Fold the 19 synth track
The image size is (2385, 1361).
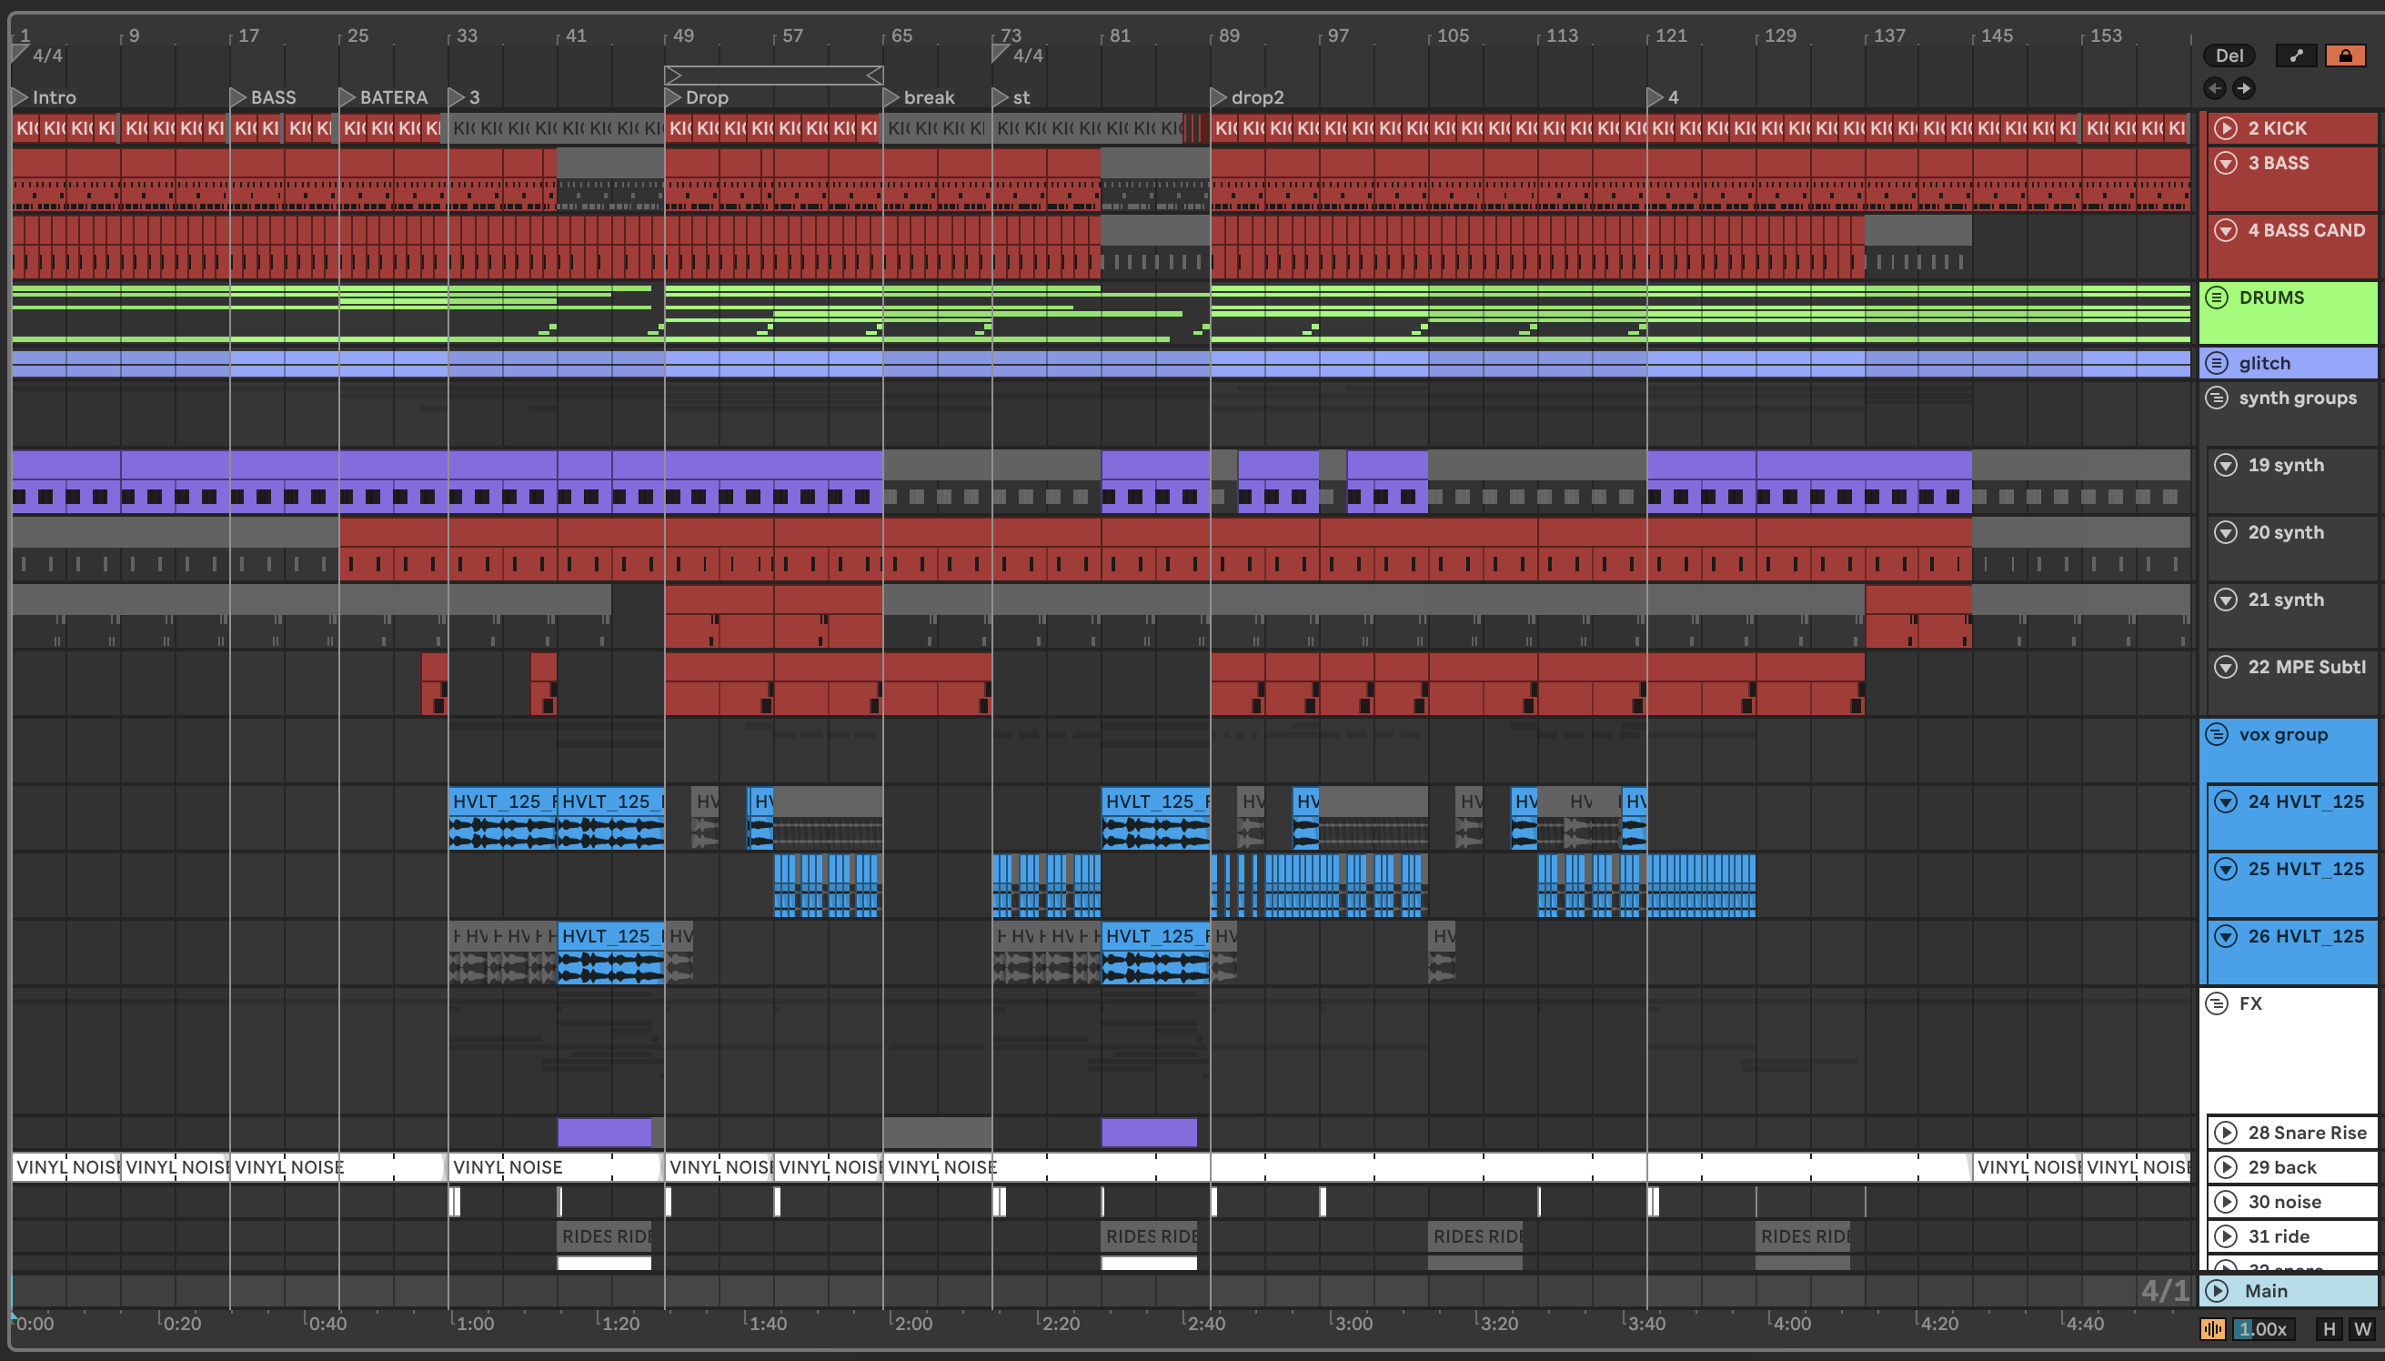tap(2226, 465)
